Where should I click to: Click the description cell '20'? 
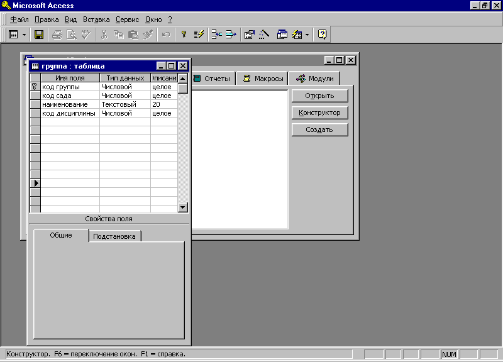(164, 104)
